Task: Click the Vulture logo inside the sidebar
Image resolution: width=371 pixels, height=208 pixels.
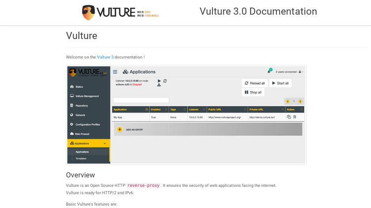Action: (88, 72)
